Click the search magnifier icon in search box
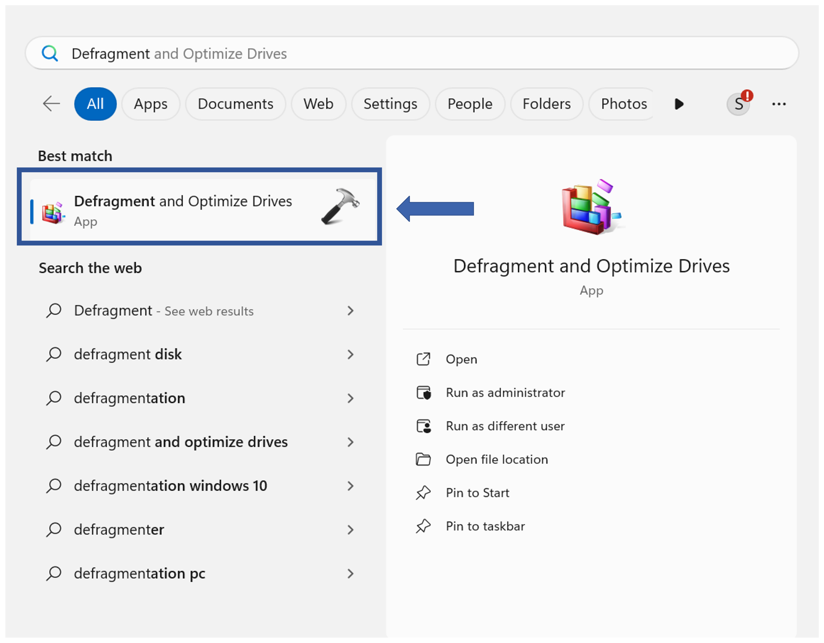This screenshot has width=824, height=643. pyautogui.click(x=50, y=53)
